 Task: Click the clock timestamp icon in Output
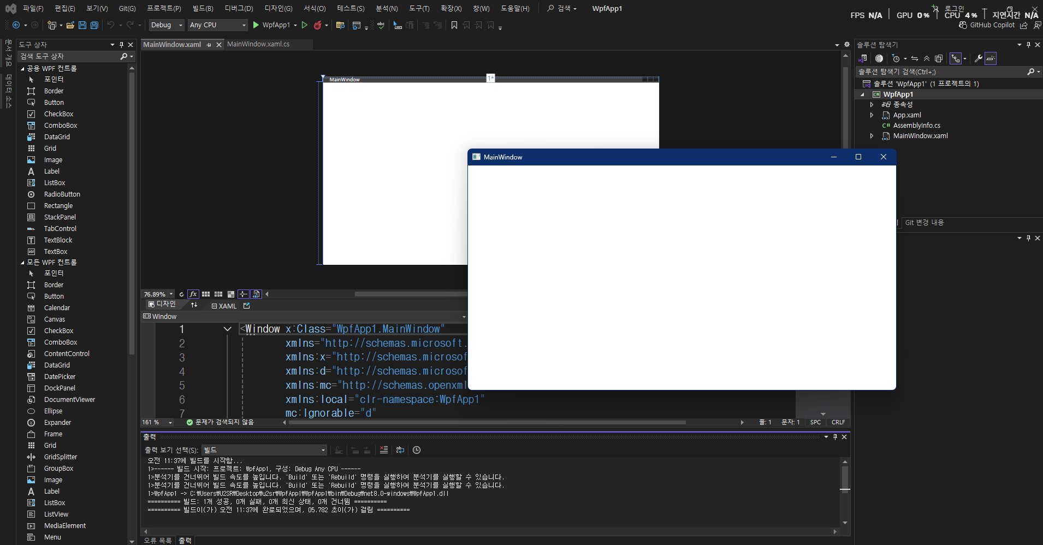pyautogui.click(x=417, y=450)
